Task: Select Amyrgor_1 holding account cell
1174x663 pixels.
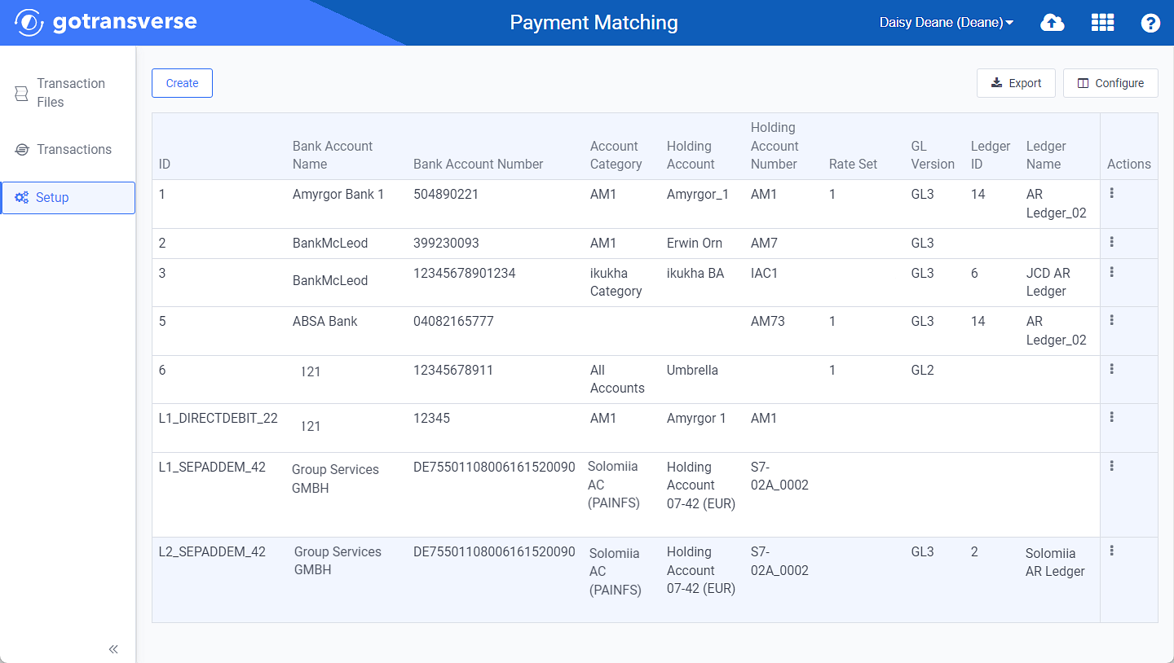Action: pyautogui.click(x=698, y=194)
